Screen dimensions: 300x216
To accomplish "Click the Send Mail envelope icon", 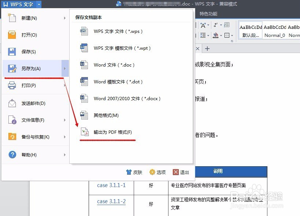I will pyautogui.click(x=12, y=103).
